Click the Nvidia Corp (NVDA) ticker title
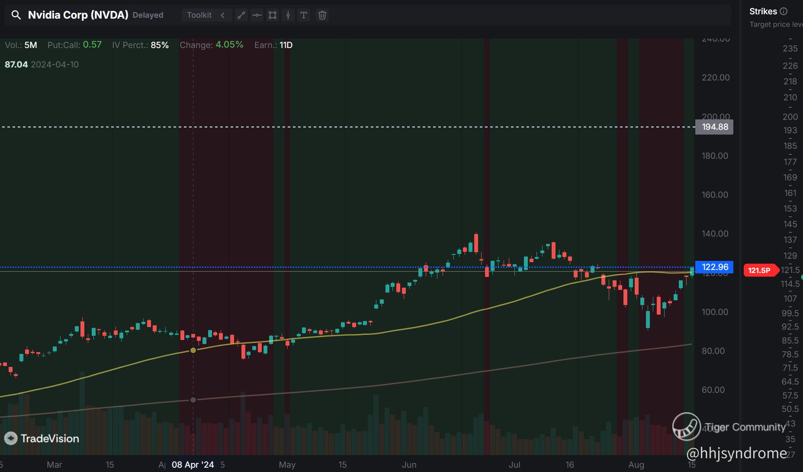 (x=78, y=15)
